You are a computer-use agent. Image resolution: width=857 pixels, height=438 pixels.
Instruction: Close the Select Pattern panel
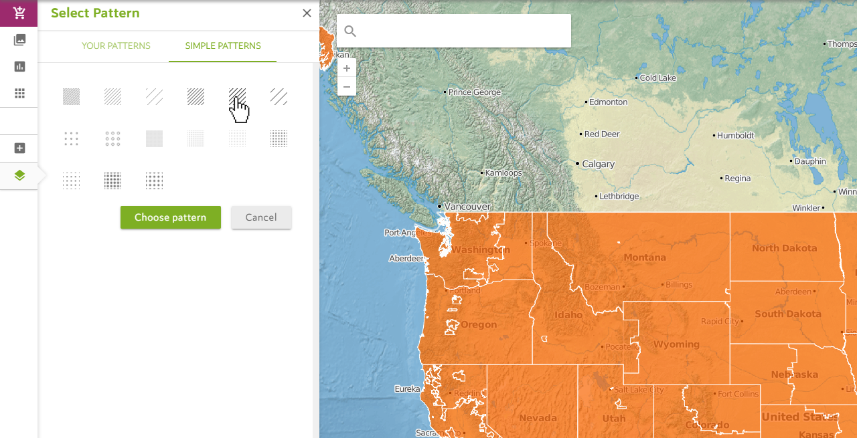pos(307,13)
